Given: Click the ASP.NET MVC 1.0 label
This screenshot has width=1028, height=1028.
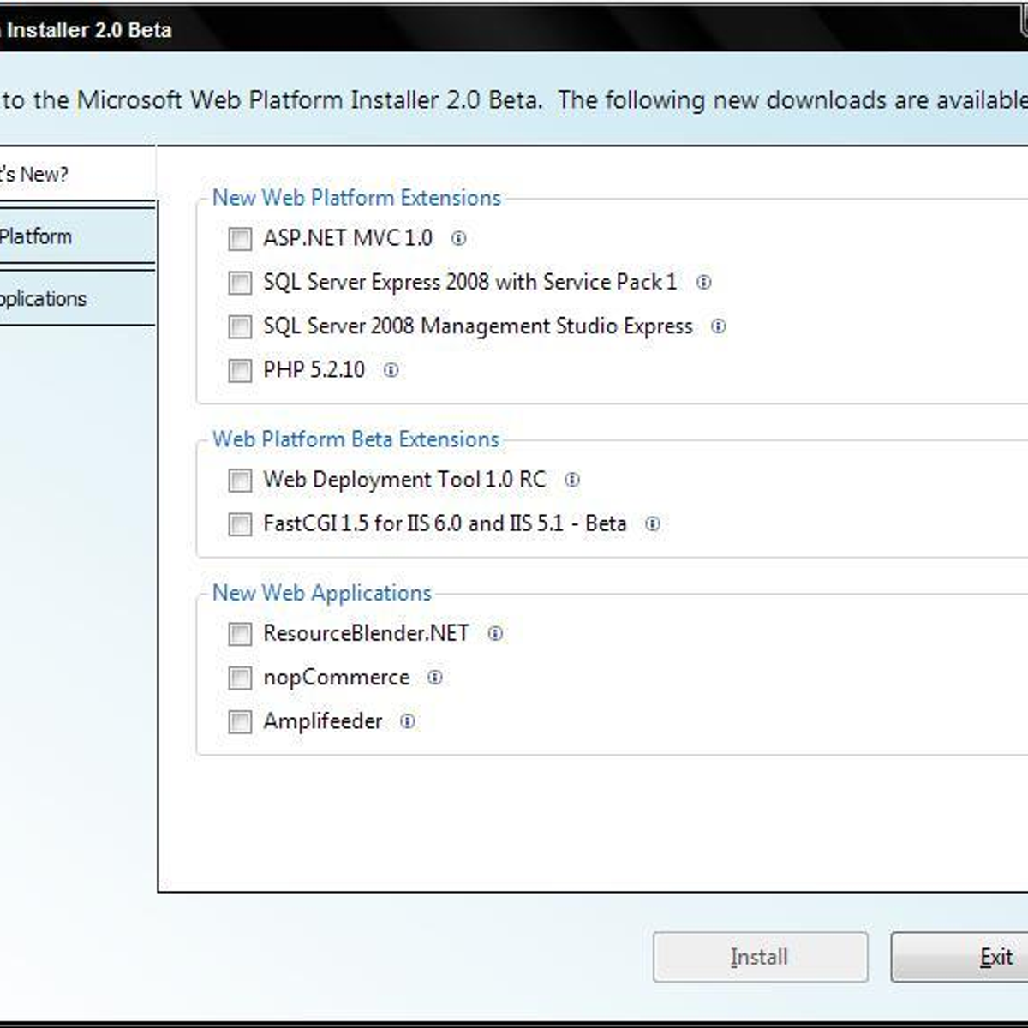Looking at the screenshot, I should pyautogui.click(x=348, y=238).
